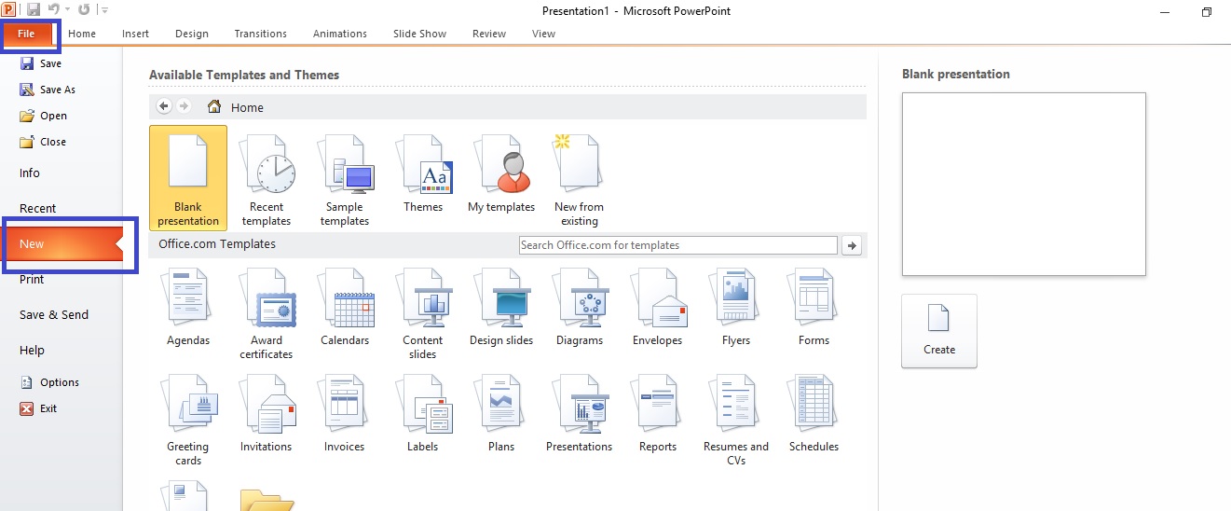Start the Office.com template search arrow
The height and width of the screenshot is (511, 1231).
(x=851, y=245)
